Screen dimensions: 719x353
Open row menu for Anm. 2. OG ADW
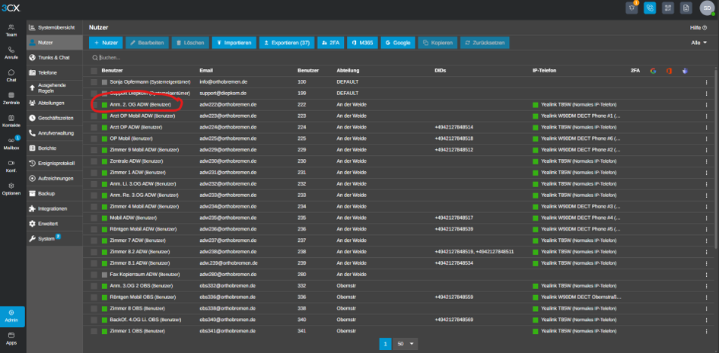point(706,104)
